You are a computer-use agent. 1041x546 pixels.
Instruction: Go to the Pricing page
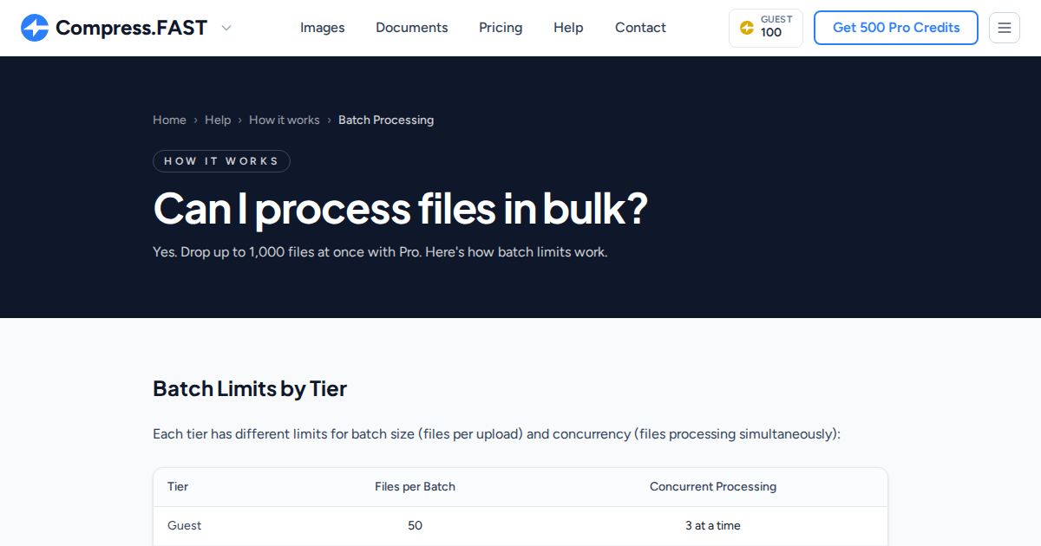click(x=501, y=28)
